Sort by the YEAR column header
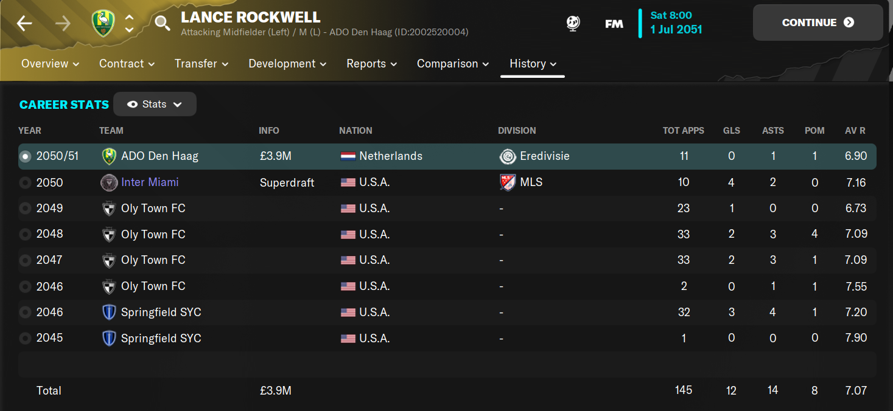Viewport: 893px width, 411px height. point(30,131)
